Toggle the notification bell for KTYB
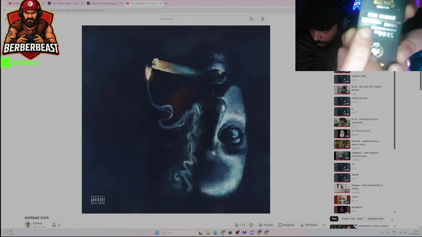 54,225
